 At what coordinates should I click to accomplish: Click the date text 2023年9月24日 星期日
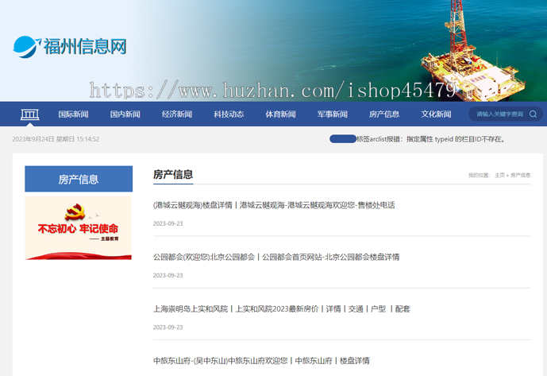pos(56,139)
